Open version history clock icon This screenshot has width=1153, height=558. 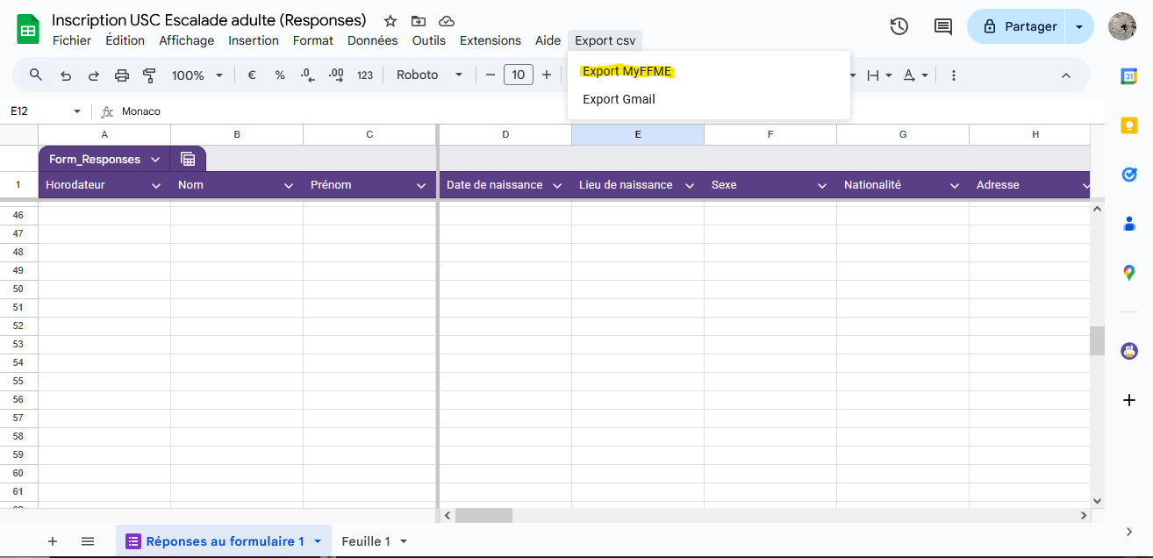[x=899, y=26]
